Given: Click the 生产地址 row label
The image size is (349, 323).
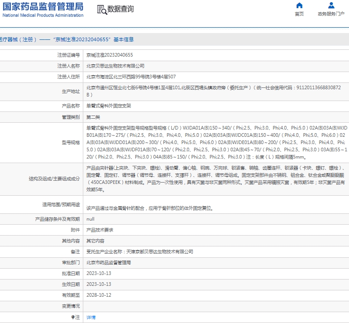Looking at the screenshot, I should [71, 92].
